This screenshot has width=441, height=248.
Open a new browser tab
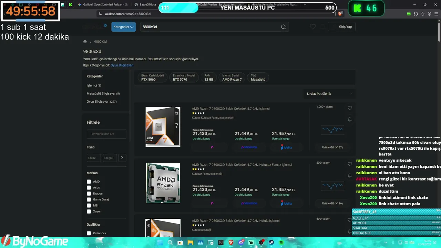(x=305, y=4)
